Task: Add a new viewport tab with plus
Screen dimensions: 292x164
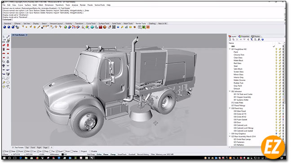Action: (52, 147)
